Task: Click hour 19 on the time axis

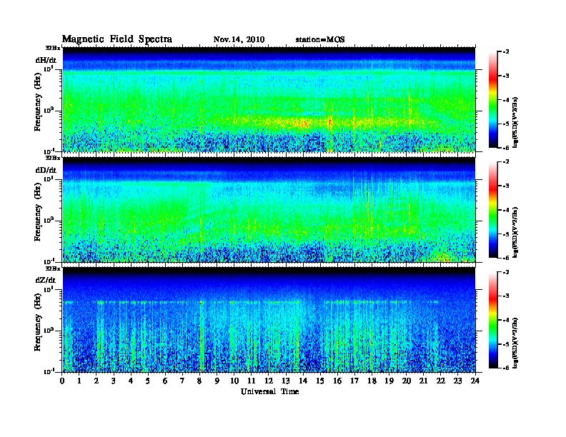Action: 389,381
